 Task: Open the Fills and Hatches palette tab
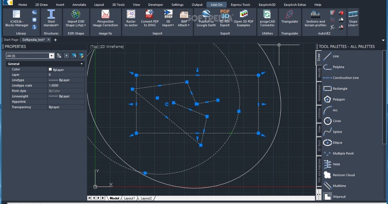coord(319,171)
